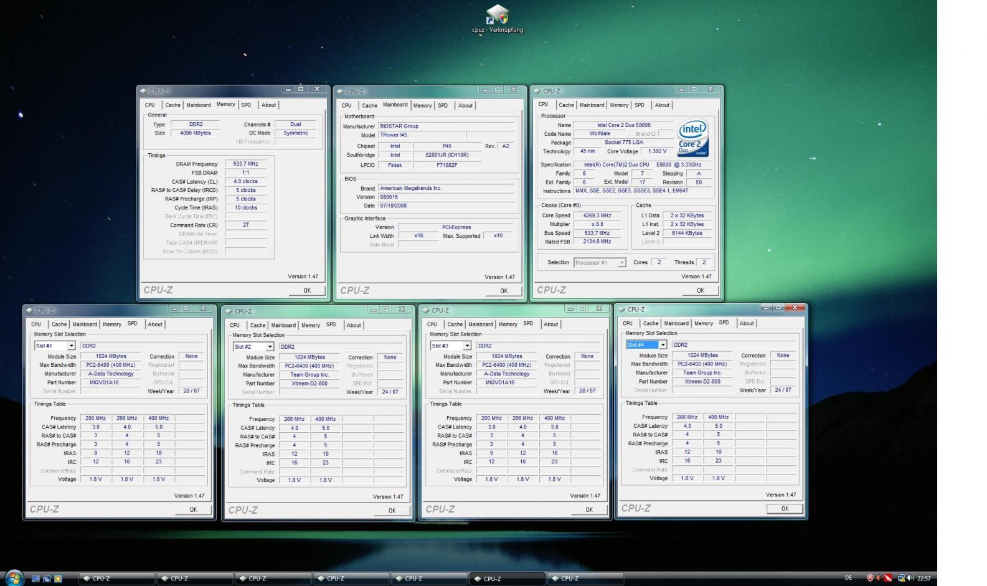Image resolution: width=987 pixels, height=586 pixels.
Task: Open the About tab in the Slot #4 window
Action: [747, 323]
